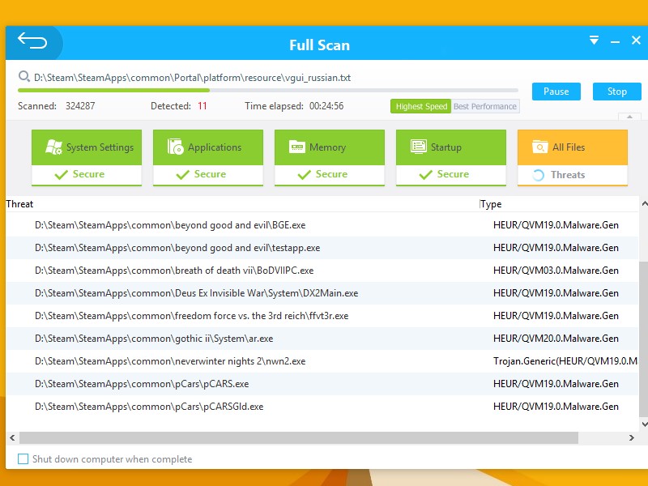
Task: Select the DX2Main.exe threat row
Action: (x=322, y=293)
